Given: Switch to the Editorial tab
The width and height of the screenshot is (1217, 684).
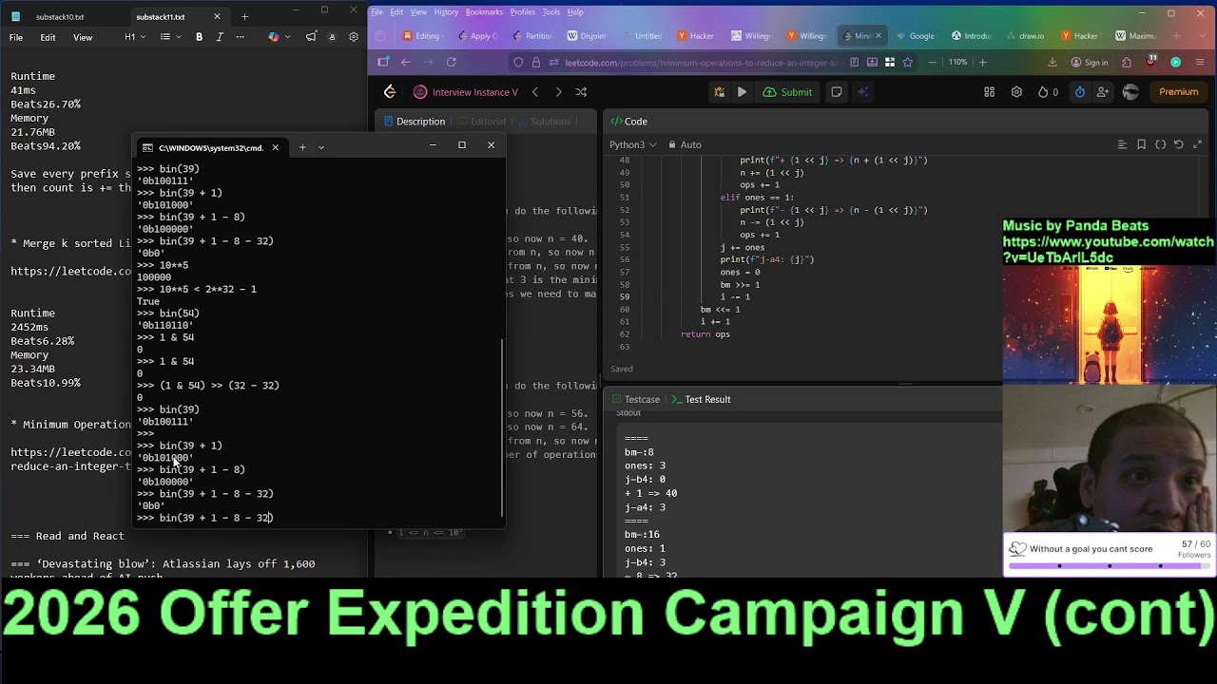Looking at the screenshot, I should 480,122.
